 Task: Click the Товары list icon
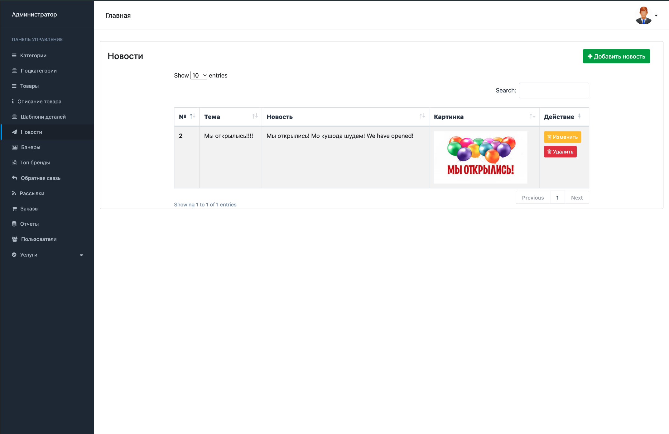click(x=14, y=86)
